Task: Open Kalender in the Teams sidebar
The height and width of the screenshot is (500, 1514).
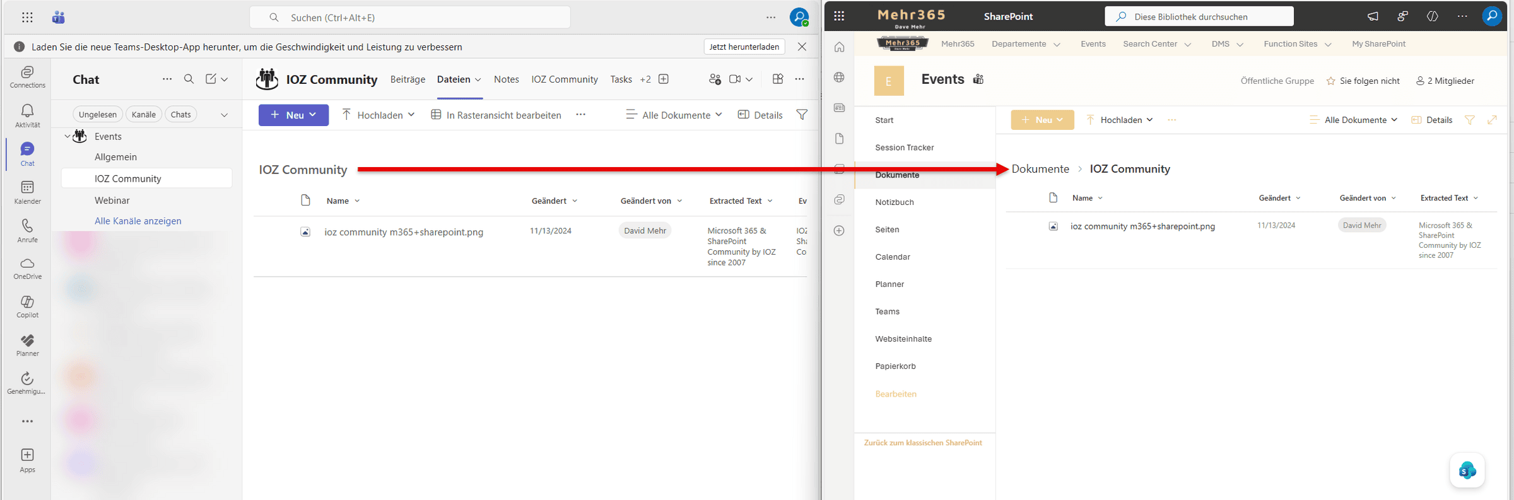Action: pos(27,192)
